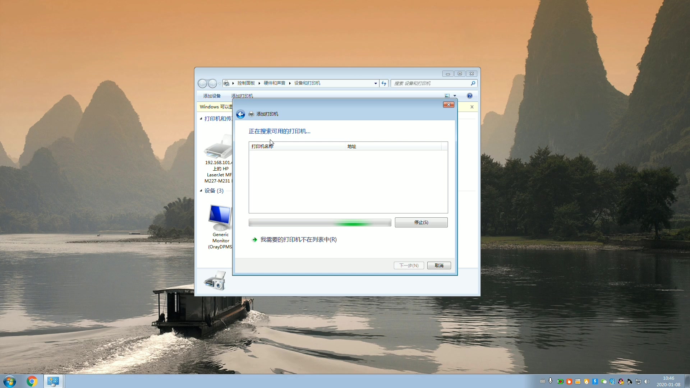690x388 pixels.
Task: Collapse the 打印机和传真 group
Action: point(201,119)
